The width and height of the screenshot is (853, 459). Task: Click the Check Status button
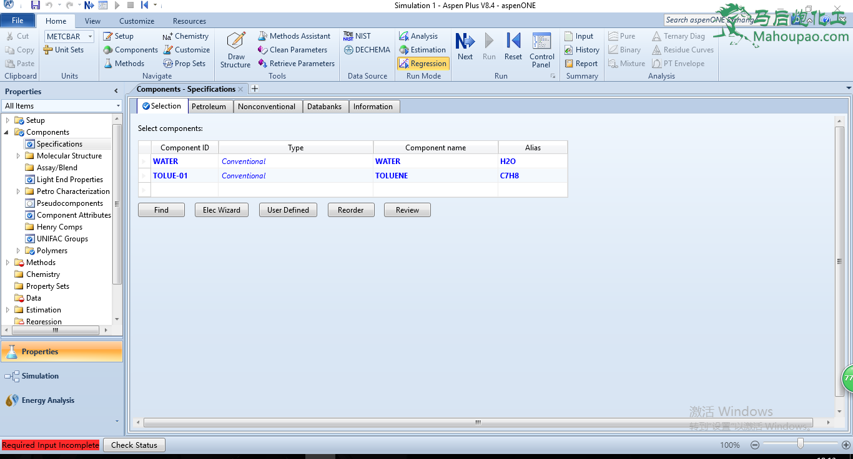(134, 445)
